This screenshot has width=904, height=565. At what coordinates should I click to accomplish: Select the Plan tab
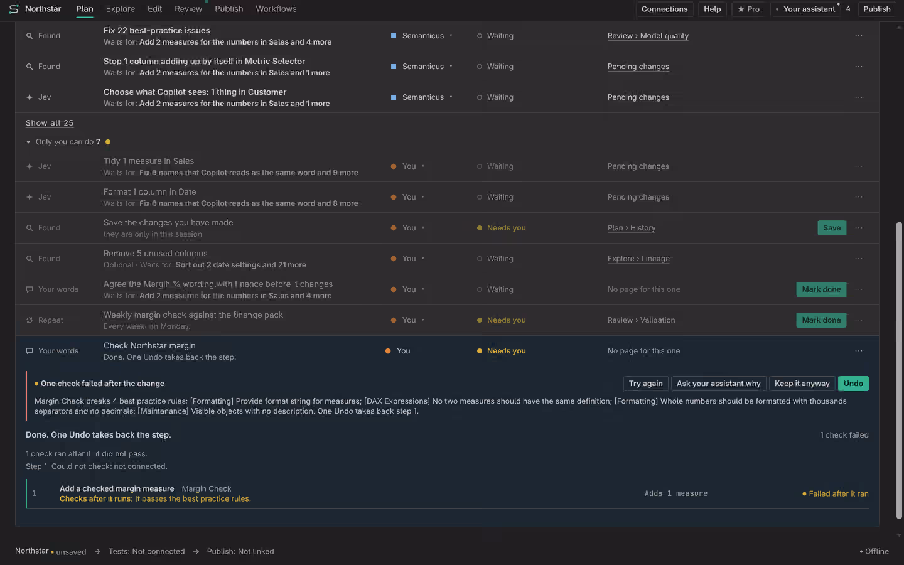click(85, 9)
